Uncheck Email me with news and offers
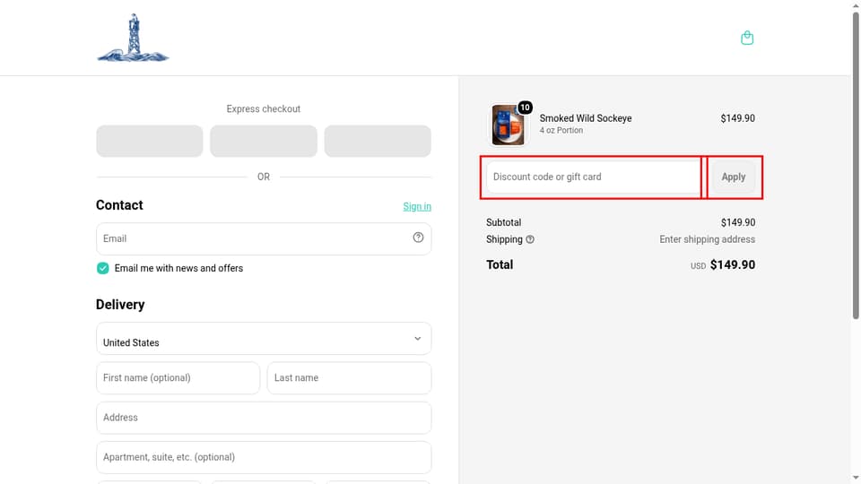This screenshot has width=861, height=484. click(102, 268)
